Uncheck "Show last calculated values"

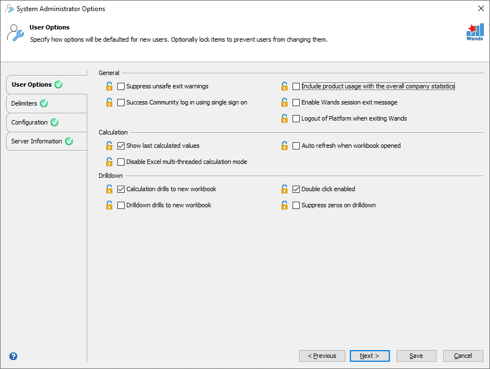pyautogui.click(x=121, y=146)
